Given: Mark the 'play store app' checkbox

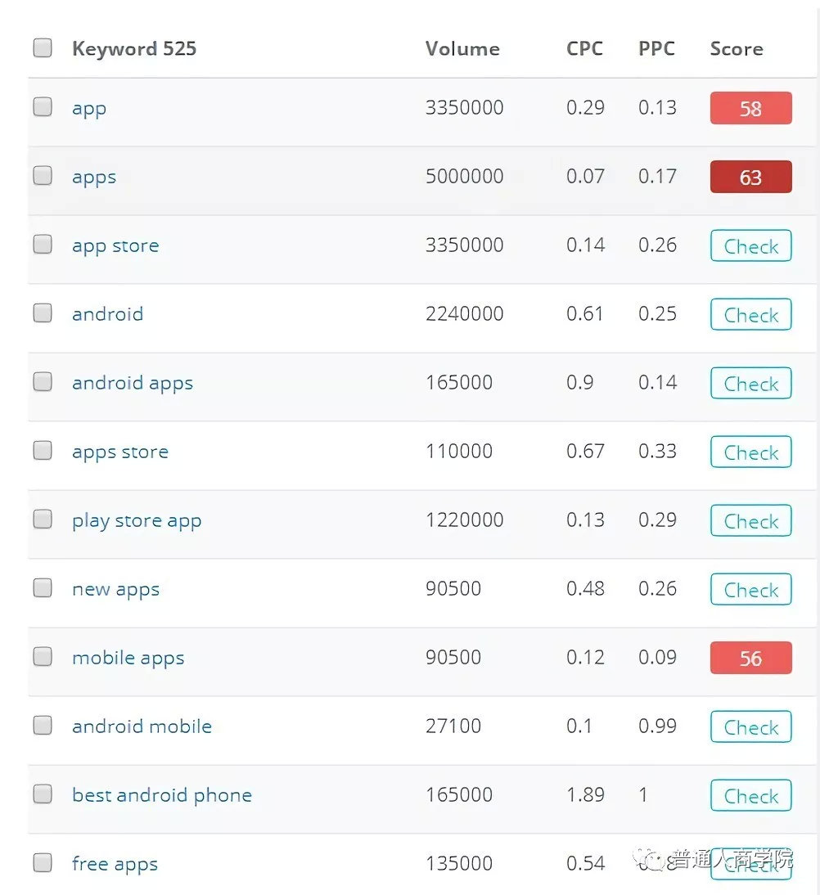Looking at the screenshot, I should point(43,519).
